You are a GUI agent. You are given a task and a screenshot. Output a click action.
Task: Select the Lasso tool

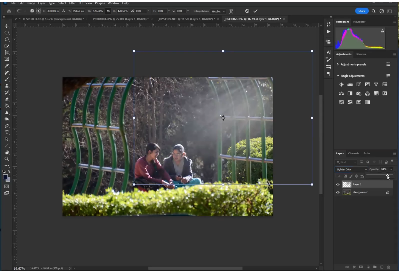[7, 39]
